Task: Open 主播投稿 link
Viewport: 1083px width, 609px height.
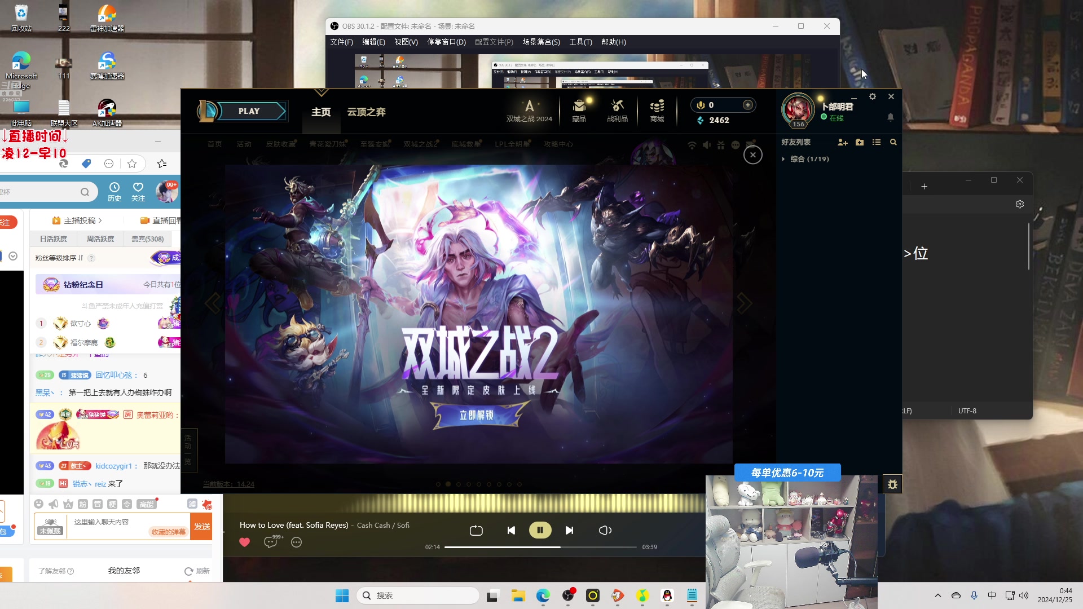Action: pyautogui.click(x=77, y=220)
